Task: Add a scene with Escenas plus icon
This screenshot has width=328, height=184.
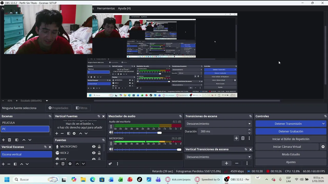Action: click(x=3, y=140)
